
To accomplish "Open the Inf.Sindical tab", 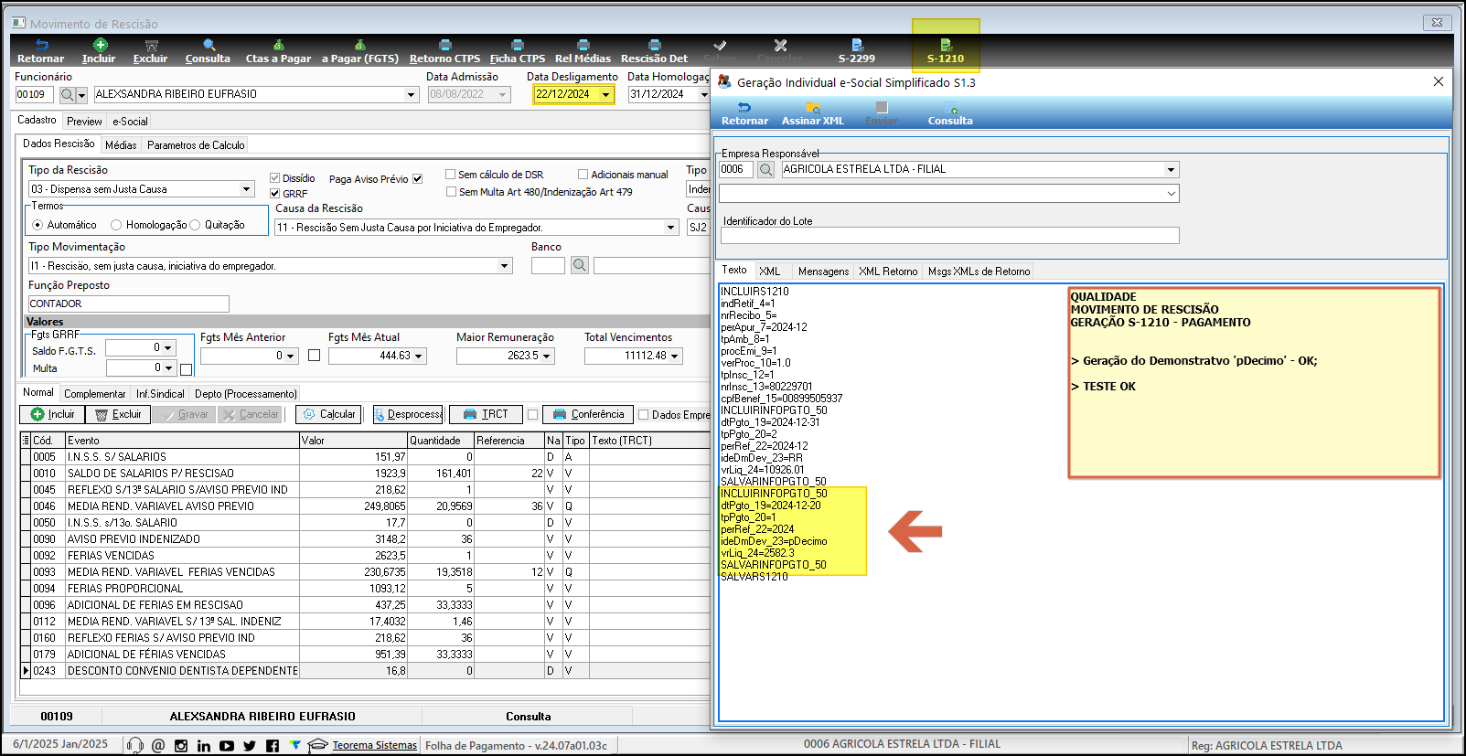I will (160, 394).
